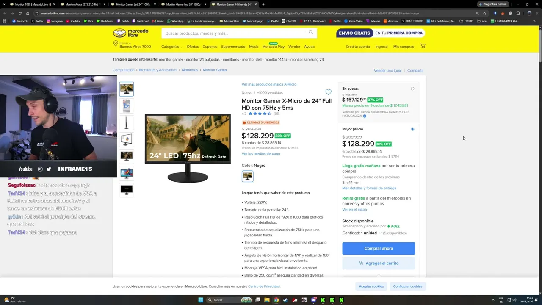This screenshot has height=305, width=542.
Task: Click the Compartir link
Action: 415,70
